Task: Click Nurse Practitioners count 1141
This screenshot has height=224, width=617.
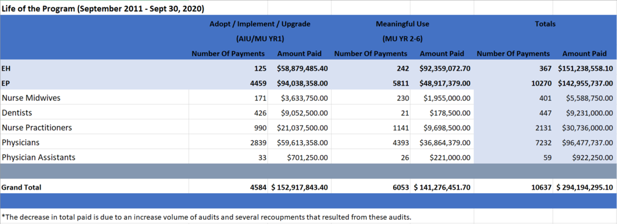Action: (401, 128)
